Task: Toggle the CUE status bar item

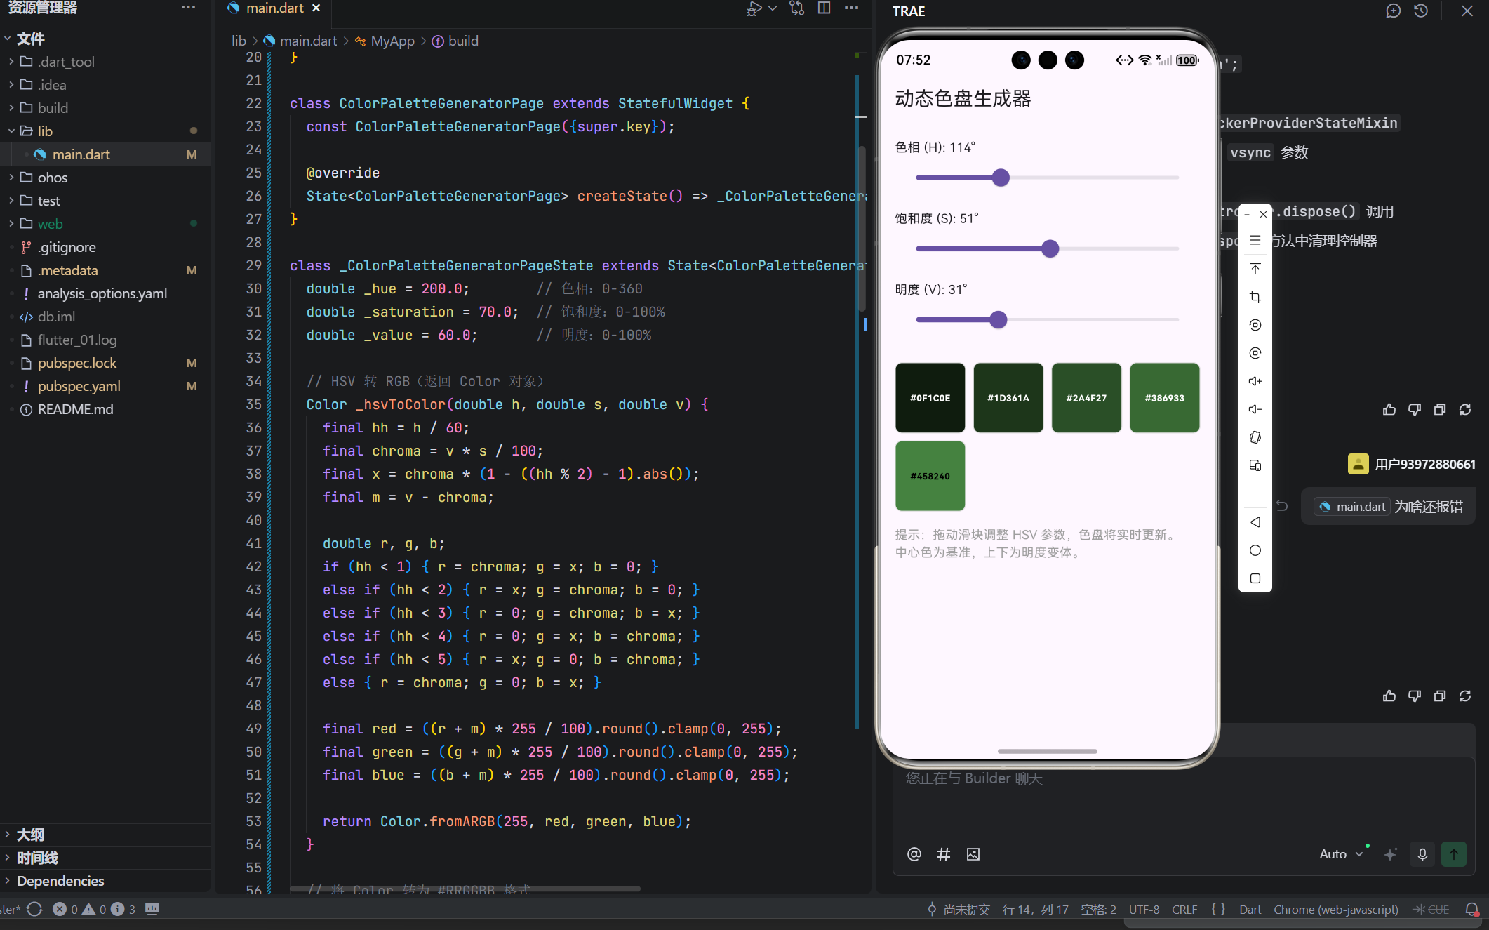Action: (x=1431, y=909)
